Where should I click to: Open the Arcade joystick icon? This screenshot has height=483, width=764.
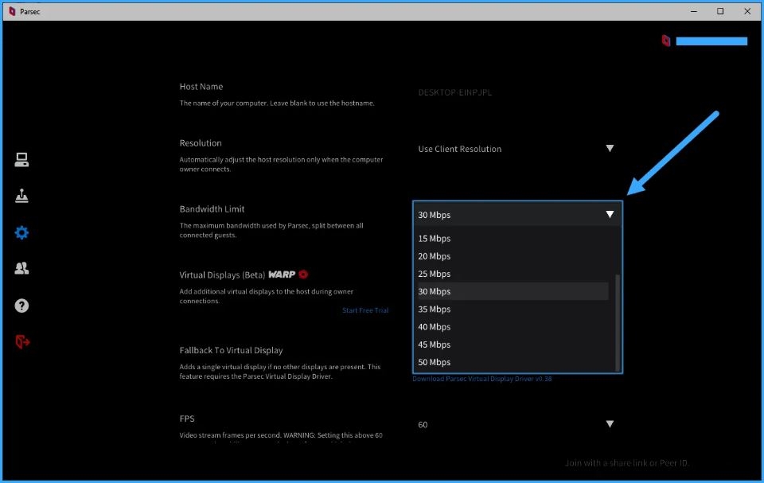pyautogui.click(x=21, y=196)
